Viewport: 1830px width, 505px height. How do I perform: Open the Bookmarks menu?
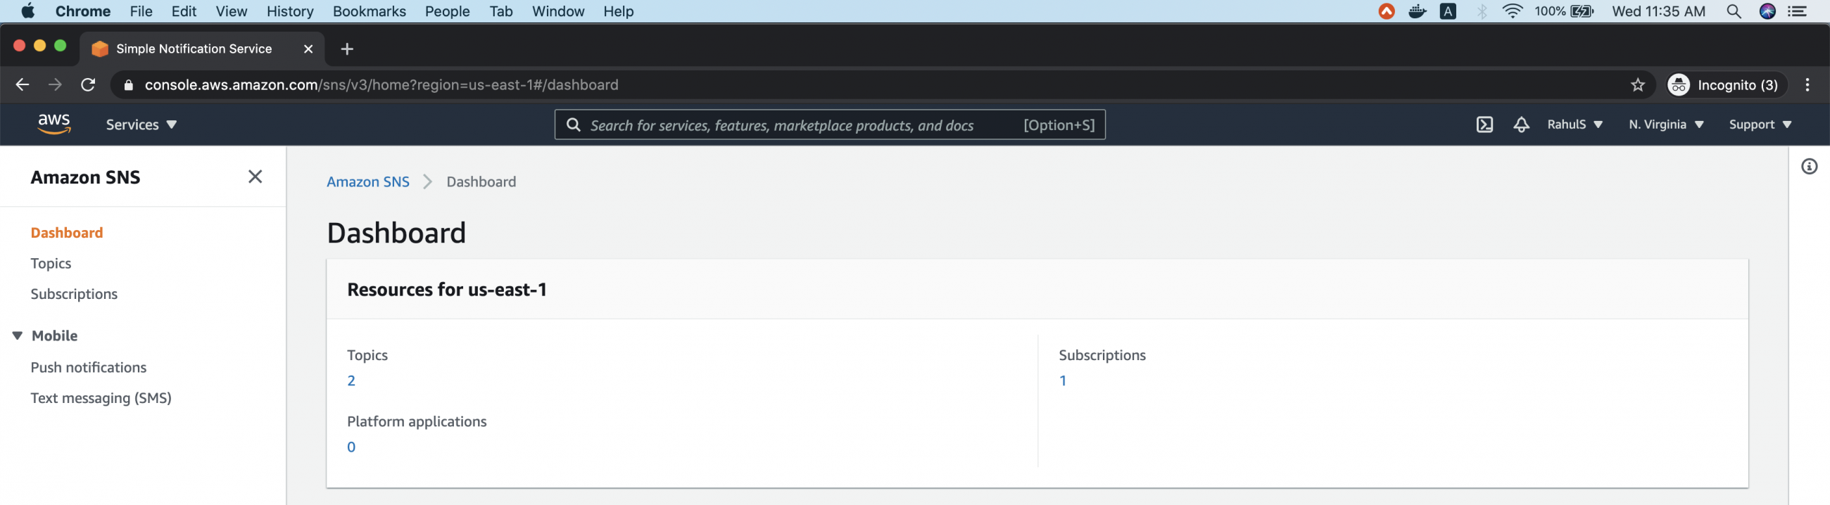click(369, 11)
